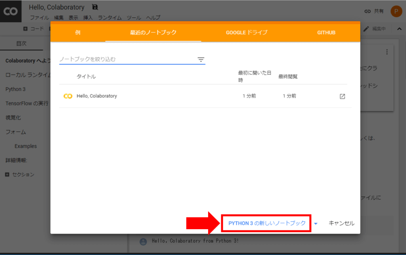Add a section with plus icon
This screenshot has height=255, width=406.
pyautogui.click(x=7, y=174)
